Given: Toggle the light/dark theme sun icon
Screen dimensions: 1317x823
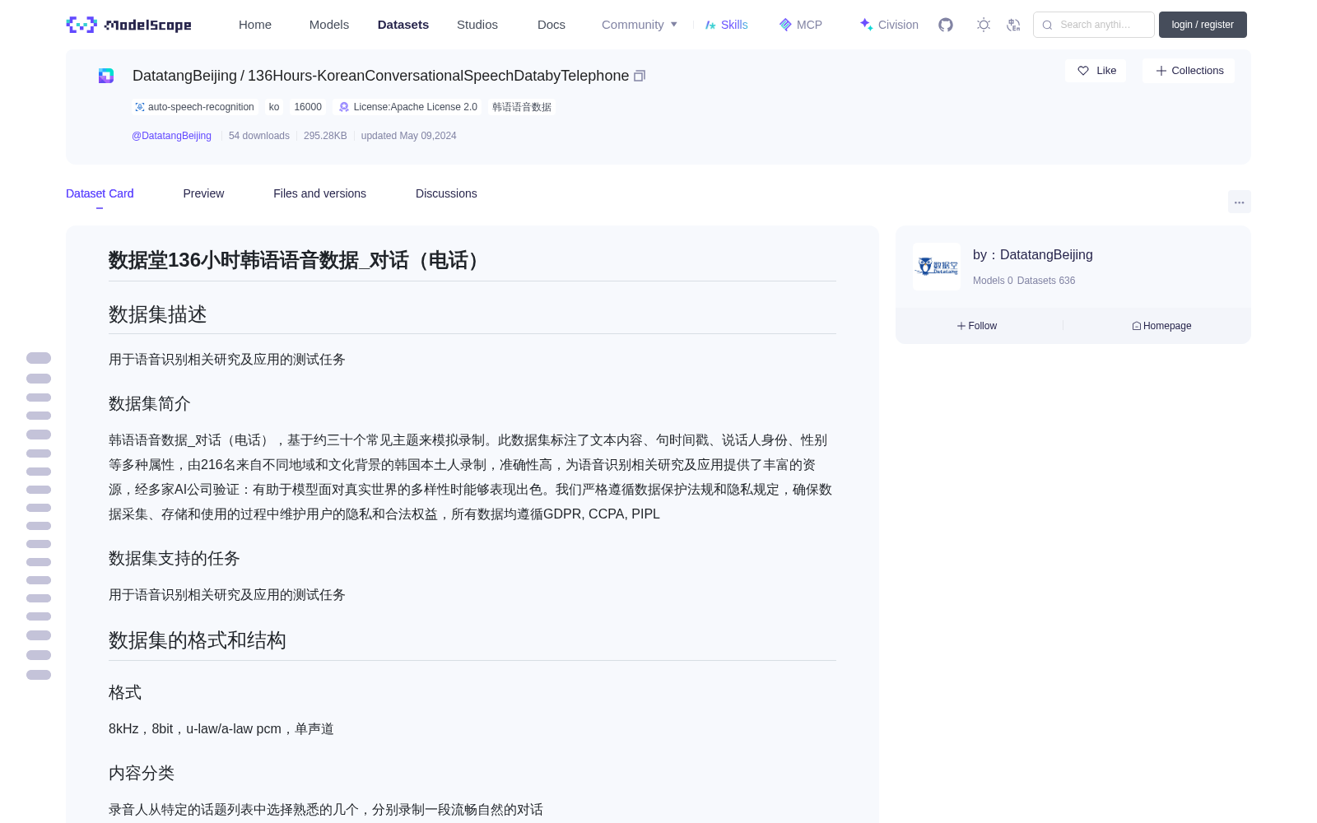Looking at the screenshot, I should [x=984, y=25].
